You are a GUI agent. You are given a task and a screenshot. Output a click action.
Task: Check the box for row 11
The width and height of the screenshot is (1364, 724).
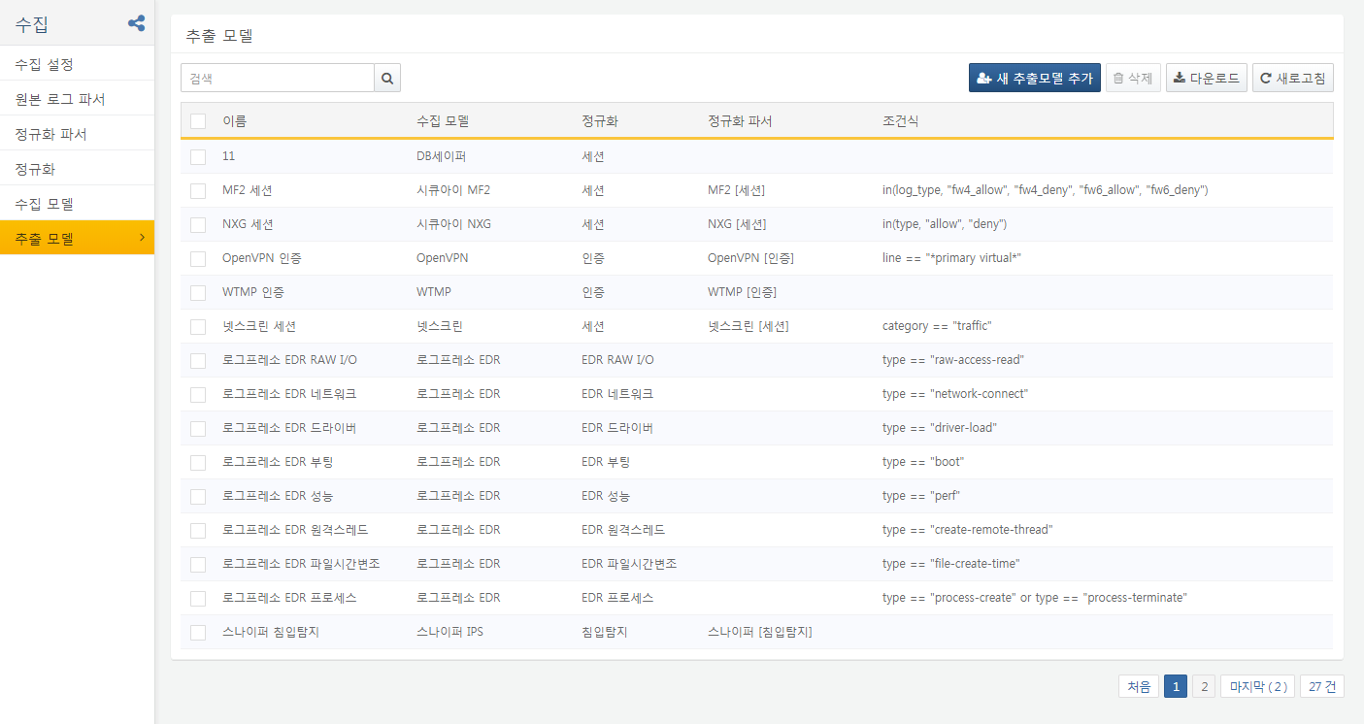pyautogui.click(x=198, y=156)
